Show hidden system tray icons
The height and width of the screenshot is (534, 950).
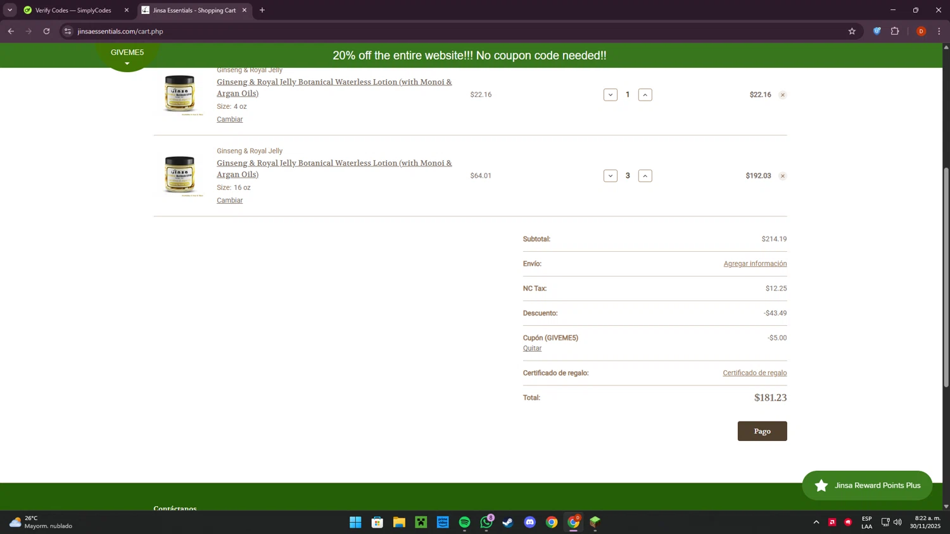(x=816, y=522)
